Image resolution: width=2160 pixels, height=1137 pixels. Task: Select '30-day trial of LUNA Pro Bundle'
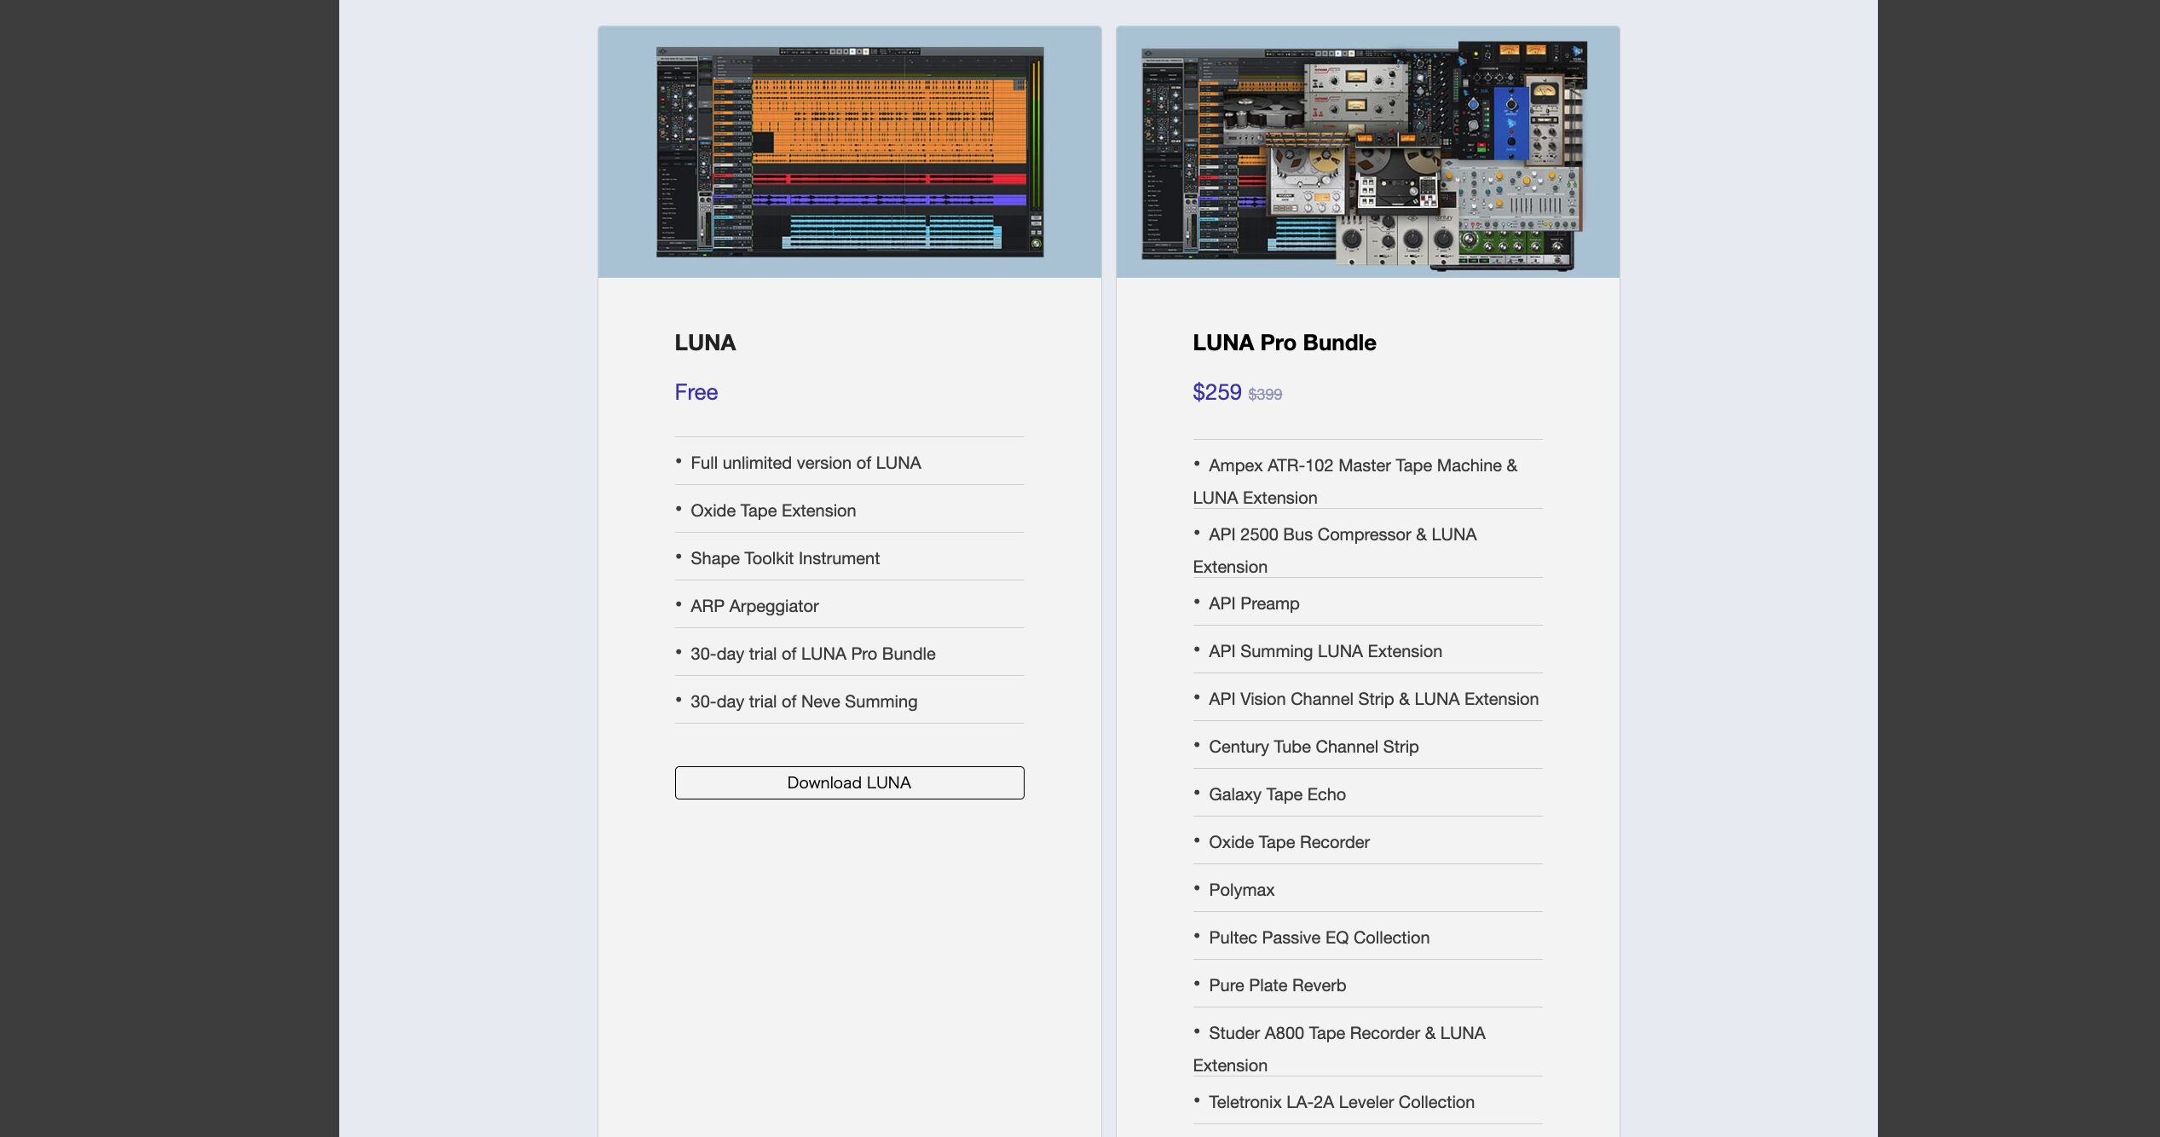click(x=849, y=654)
